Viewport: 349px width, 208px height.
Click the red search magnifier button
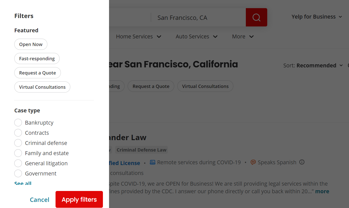(x=256, y=17)
